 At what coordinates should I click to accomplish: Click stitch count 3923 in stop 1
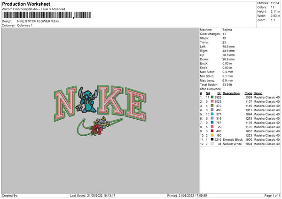click(218, 97)
